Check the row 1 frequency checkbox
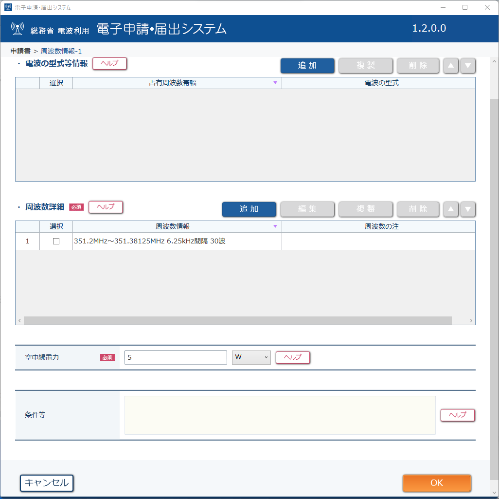The image size is (499, 499). pos(56,241)
